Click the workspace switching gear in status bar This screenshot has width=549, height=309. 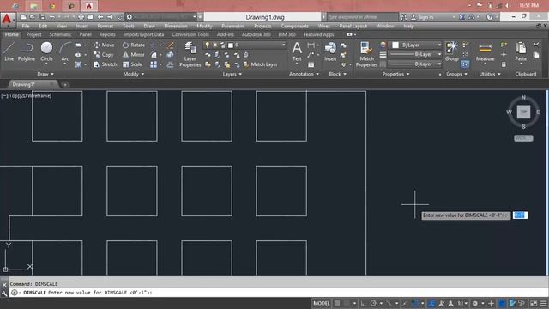coord(475,303)
